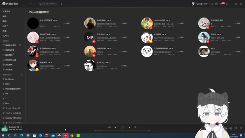This screenshot has width=245, height=138.
Task: Open the Moe! playlist
Action: [7, 103]
